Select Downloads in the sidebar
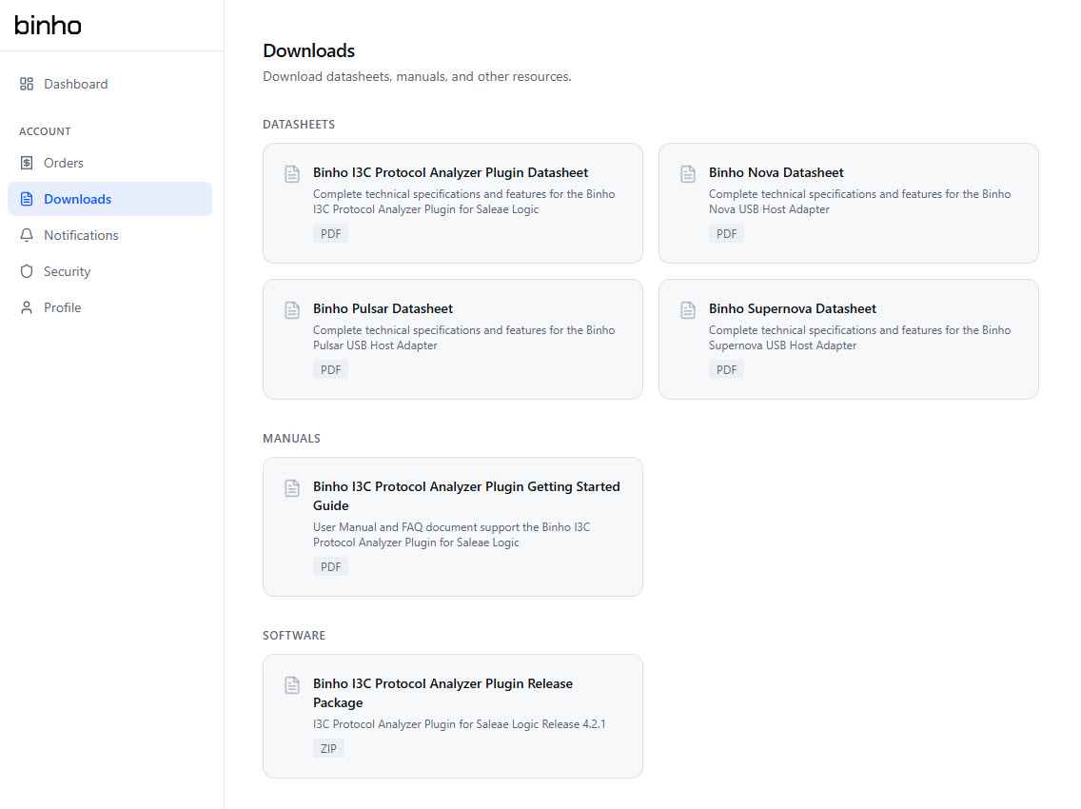1081x809 pixels. [x=109, y=199]
